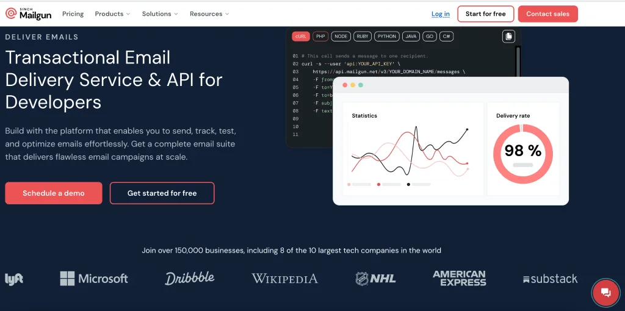Screen dimensions: 625x311
Task: Click Schedule a demo button
Action: click(54, 193)
